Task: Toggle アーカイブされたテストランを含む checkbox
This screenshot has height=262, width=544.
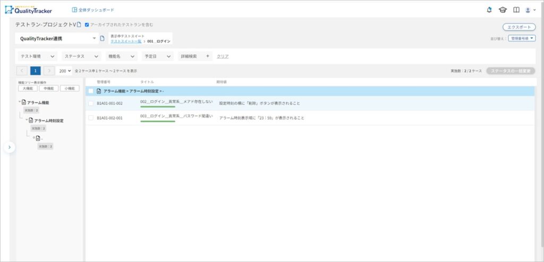Action: coord(87,25)
